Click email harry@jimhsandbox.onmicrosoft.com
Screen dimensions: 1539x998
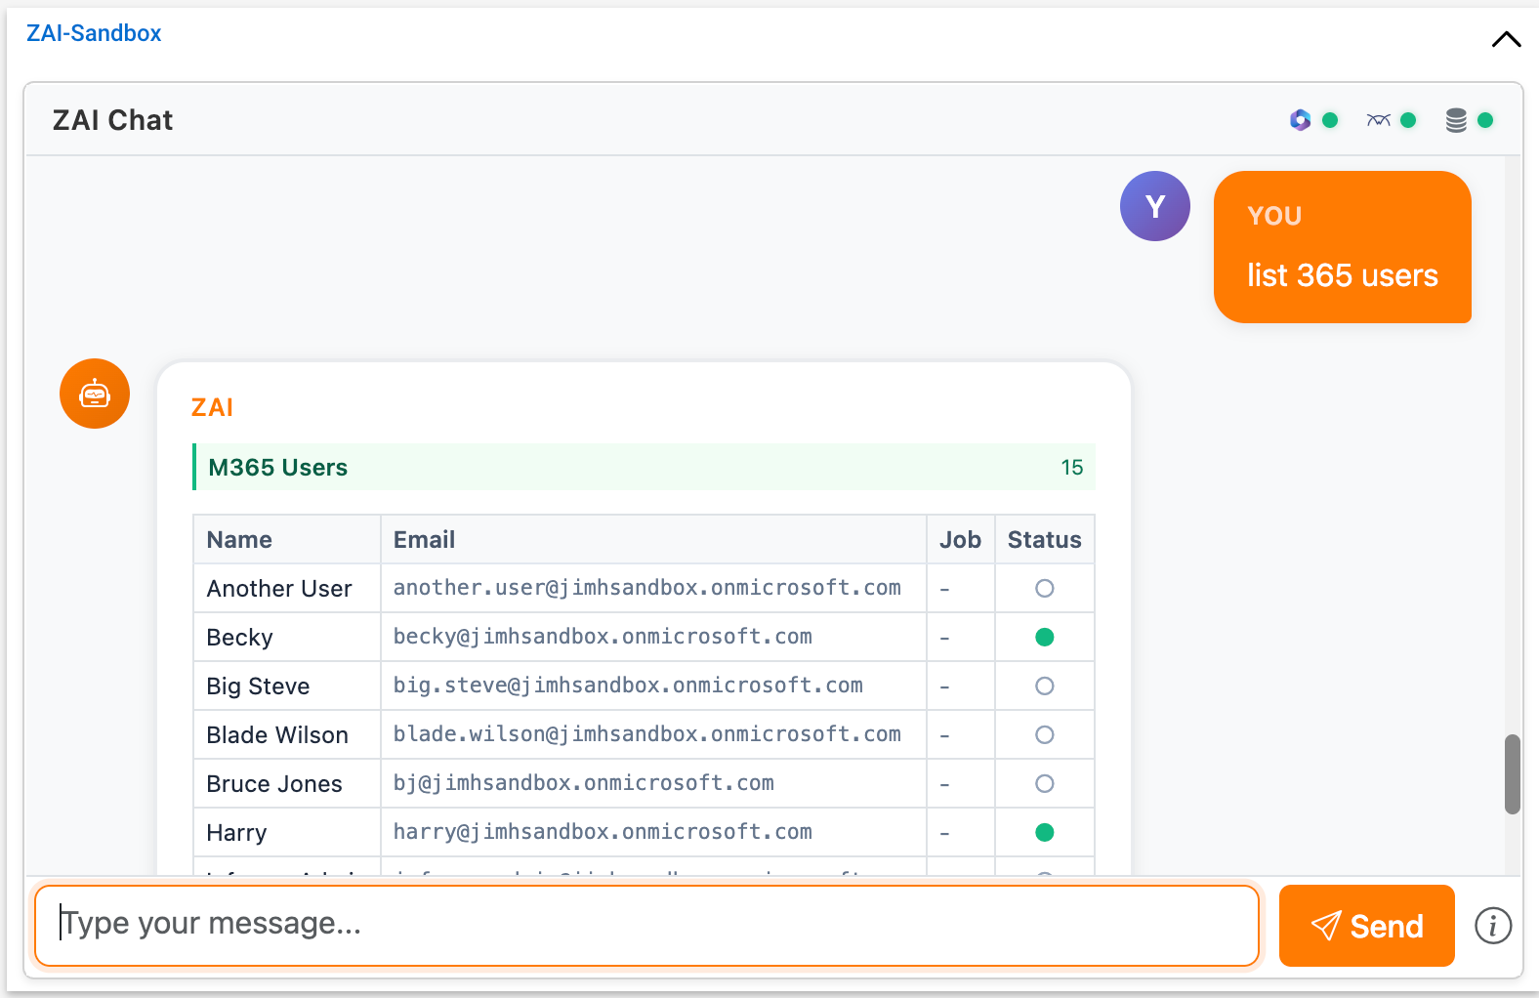click(x=603, y=832)
